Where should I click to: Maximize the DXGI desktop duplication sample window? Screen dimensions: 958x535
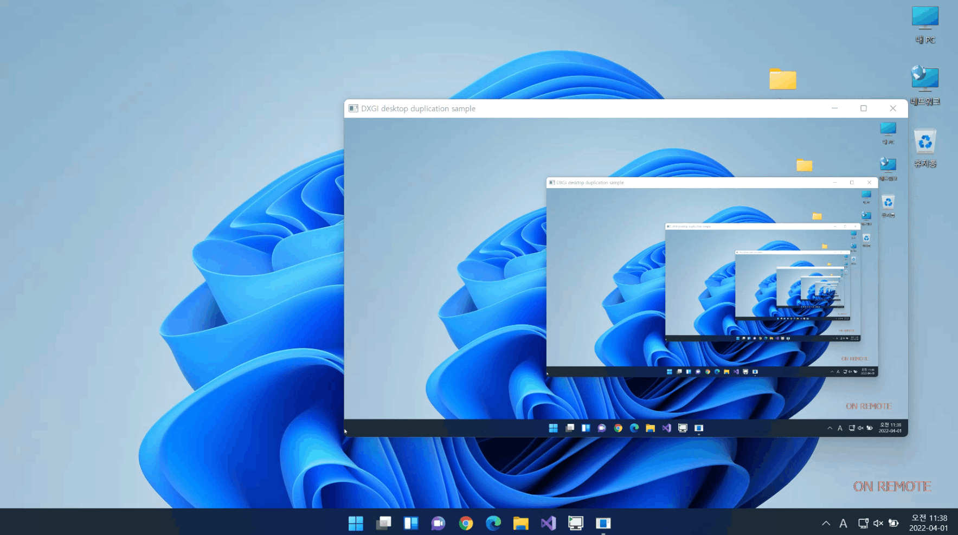[864, 108]
